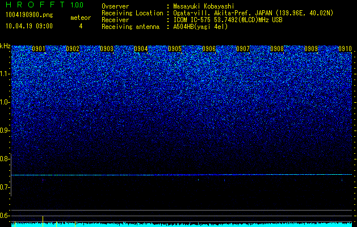The image size is (357, 227).
Task: Click the 0907 time marker
Action: [243, 49]
